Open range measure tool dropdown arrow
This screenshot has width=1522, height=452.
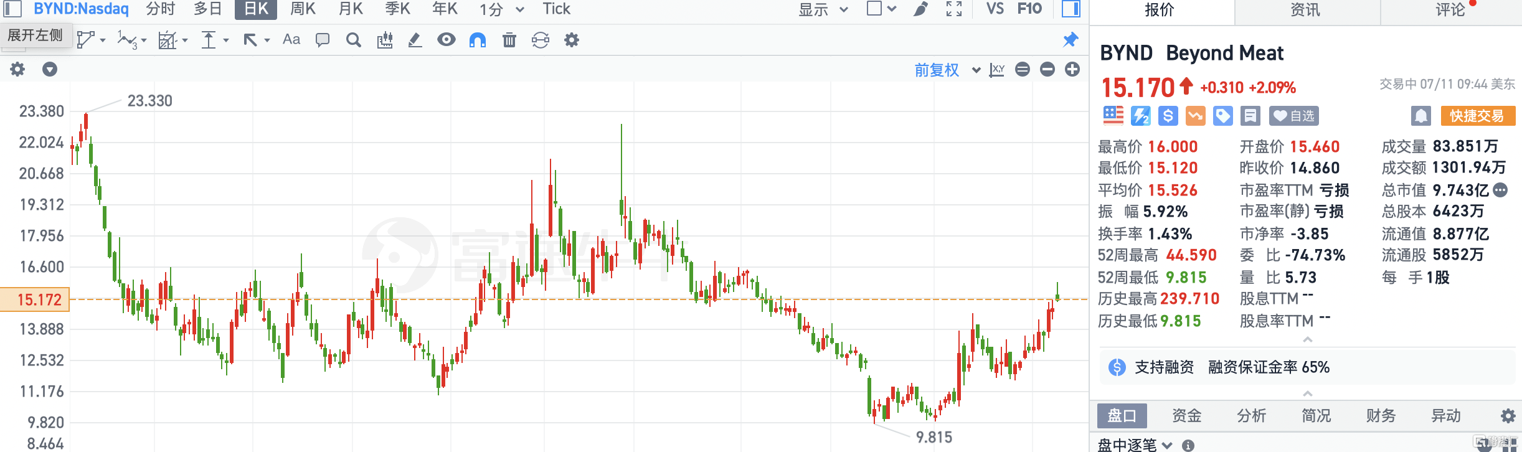185,40
